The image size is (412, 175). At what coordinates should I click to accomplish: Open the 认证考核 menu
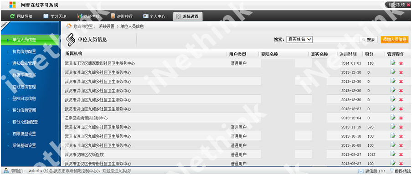[x=88, y=16]
